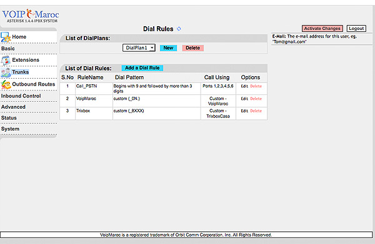The width and height of the screenshot is (375, 244).
Task: Go to Extensions page
Action: (26, 60)
